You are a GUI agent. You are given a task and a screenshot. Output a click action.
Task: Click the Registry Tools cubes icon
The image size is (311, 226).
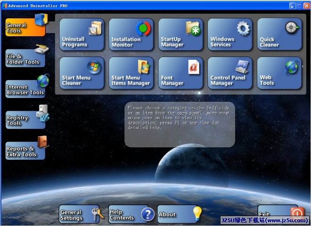[x=42, y=113]
